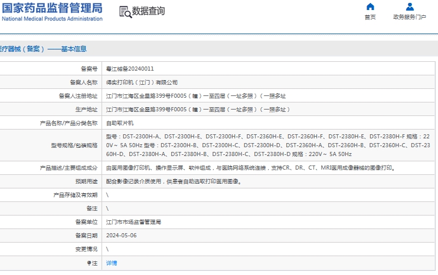Click the 产品名称/产品分类名称 label
Image resolution: width=438 pixels, height=275 pixels.
pyautogui.click(x=68, y=123)
